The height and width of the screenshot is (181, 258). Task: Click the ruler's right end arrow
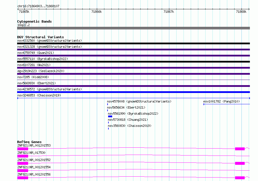tap(249, 9)
